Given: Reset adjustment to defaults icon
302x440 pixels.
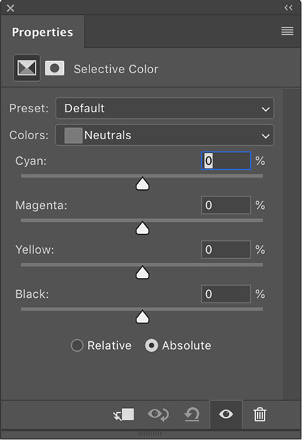Looking at the screenshot, I should [192, 414].
